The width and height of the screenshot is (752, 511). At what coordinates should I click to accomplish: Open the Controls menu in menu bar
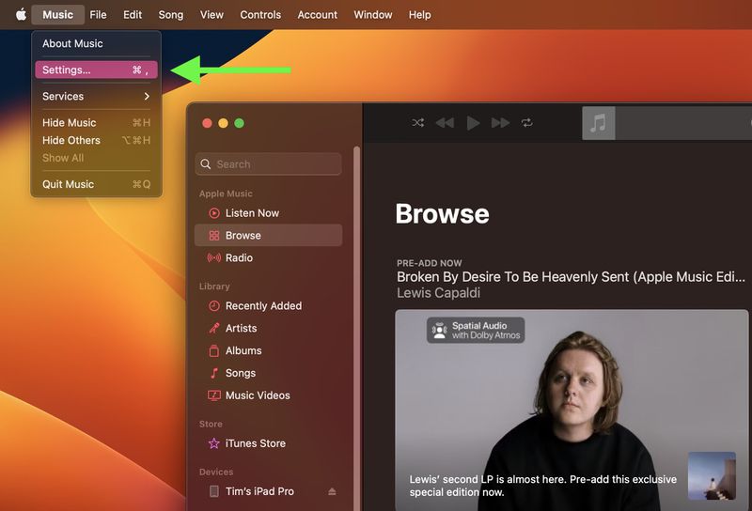click(x=260, y=15)
